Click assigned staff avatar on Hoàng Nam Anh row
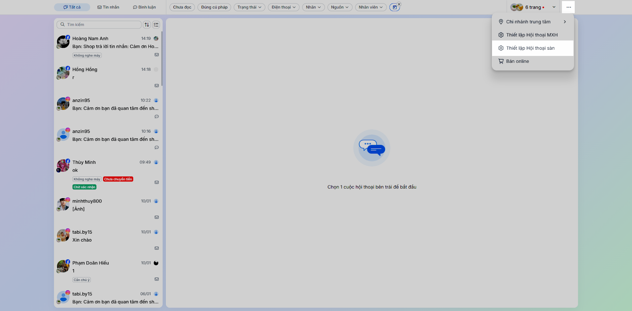 point(156,39)
